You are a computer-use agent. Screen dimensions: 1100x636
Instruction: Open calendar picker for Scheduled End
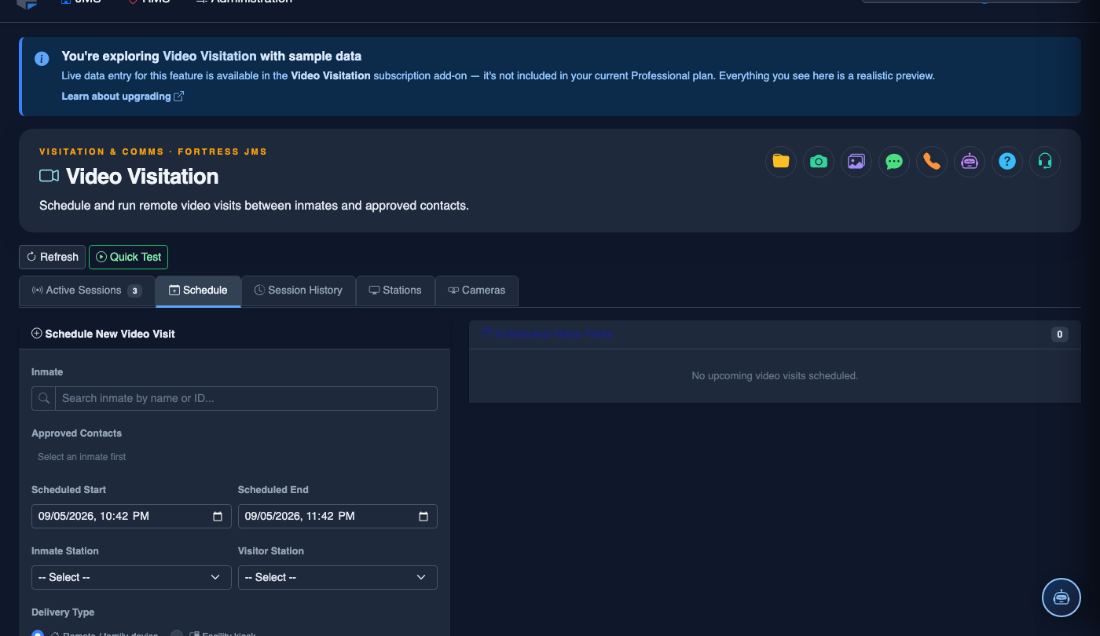(423, 517)
